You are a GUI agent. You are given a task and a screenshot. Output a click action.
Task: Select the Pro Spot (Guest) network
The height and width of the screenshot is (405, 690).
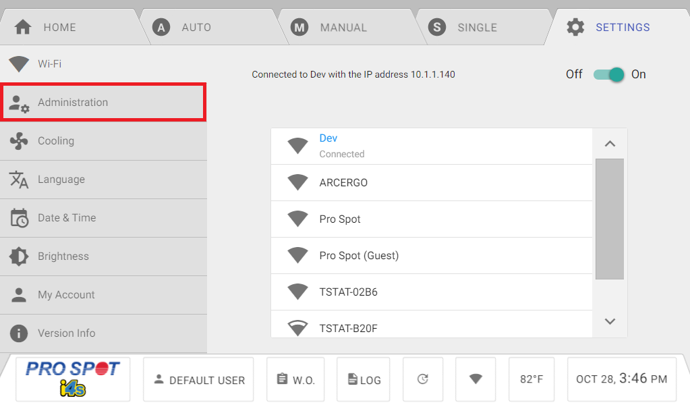coord(432,256)
